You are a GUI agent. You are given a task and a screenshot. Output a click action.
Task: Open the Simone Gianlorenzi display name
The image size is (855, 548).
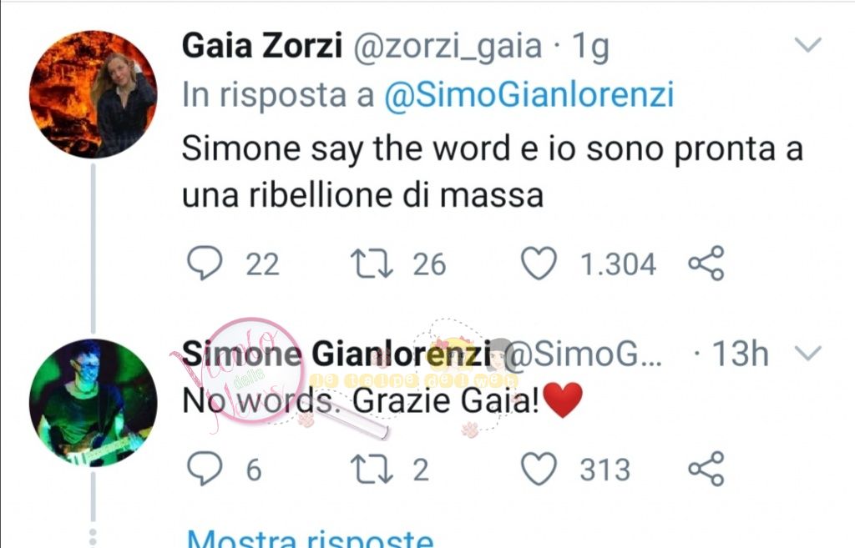336,354
